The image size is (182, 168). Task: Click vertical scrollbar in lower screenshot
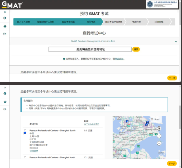[x=180, y=117]
